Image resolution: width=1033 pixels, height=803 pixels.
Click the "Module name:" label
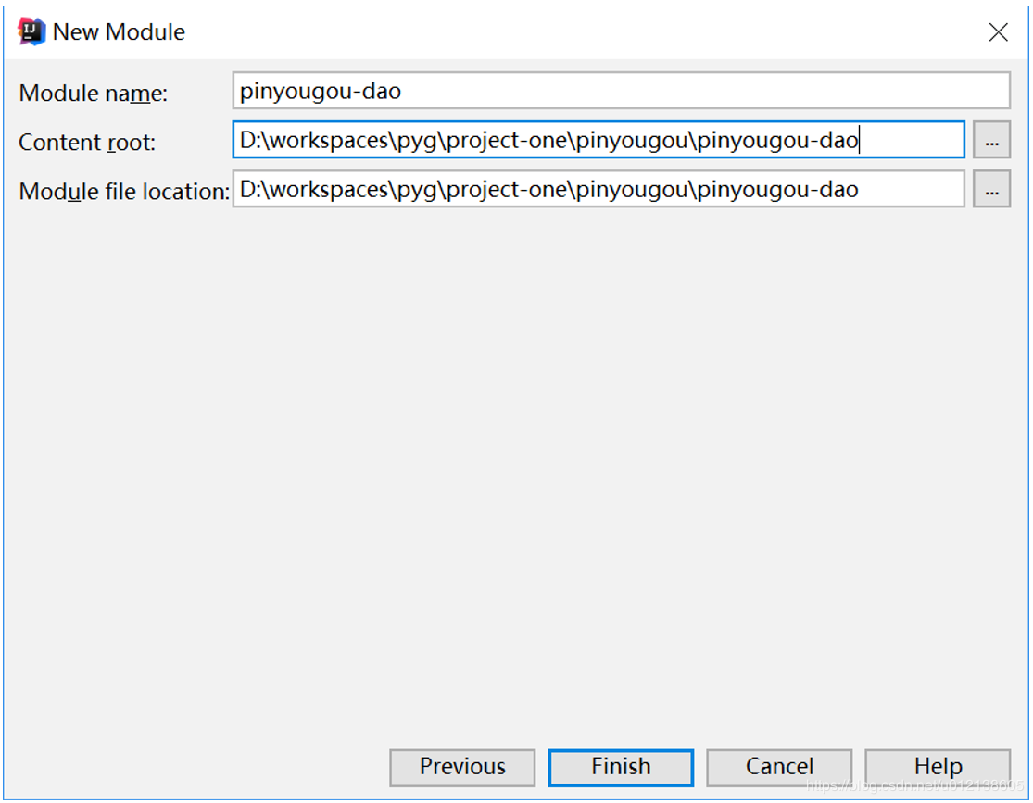93,94
